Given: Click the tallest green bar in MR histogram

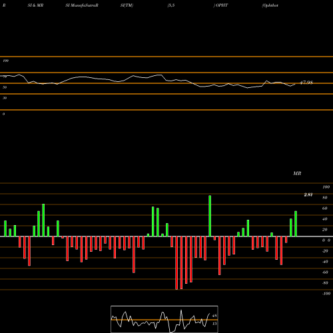Looking at the screenshot, I should click(210, 216).
